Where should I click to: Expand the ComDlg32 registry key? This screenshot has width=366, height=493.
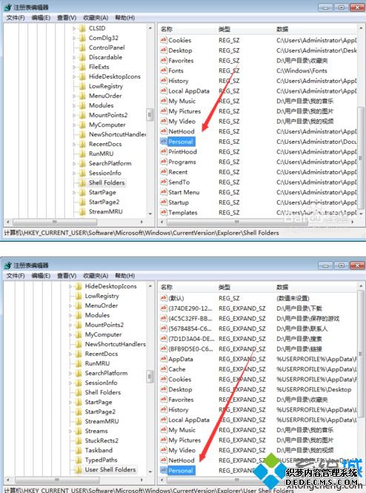74,38
